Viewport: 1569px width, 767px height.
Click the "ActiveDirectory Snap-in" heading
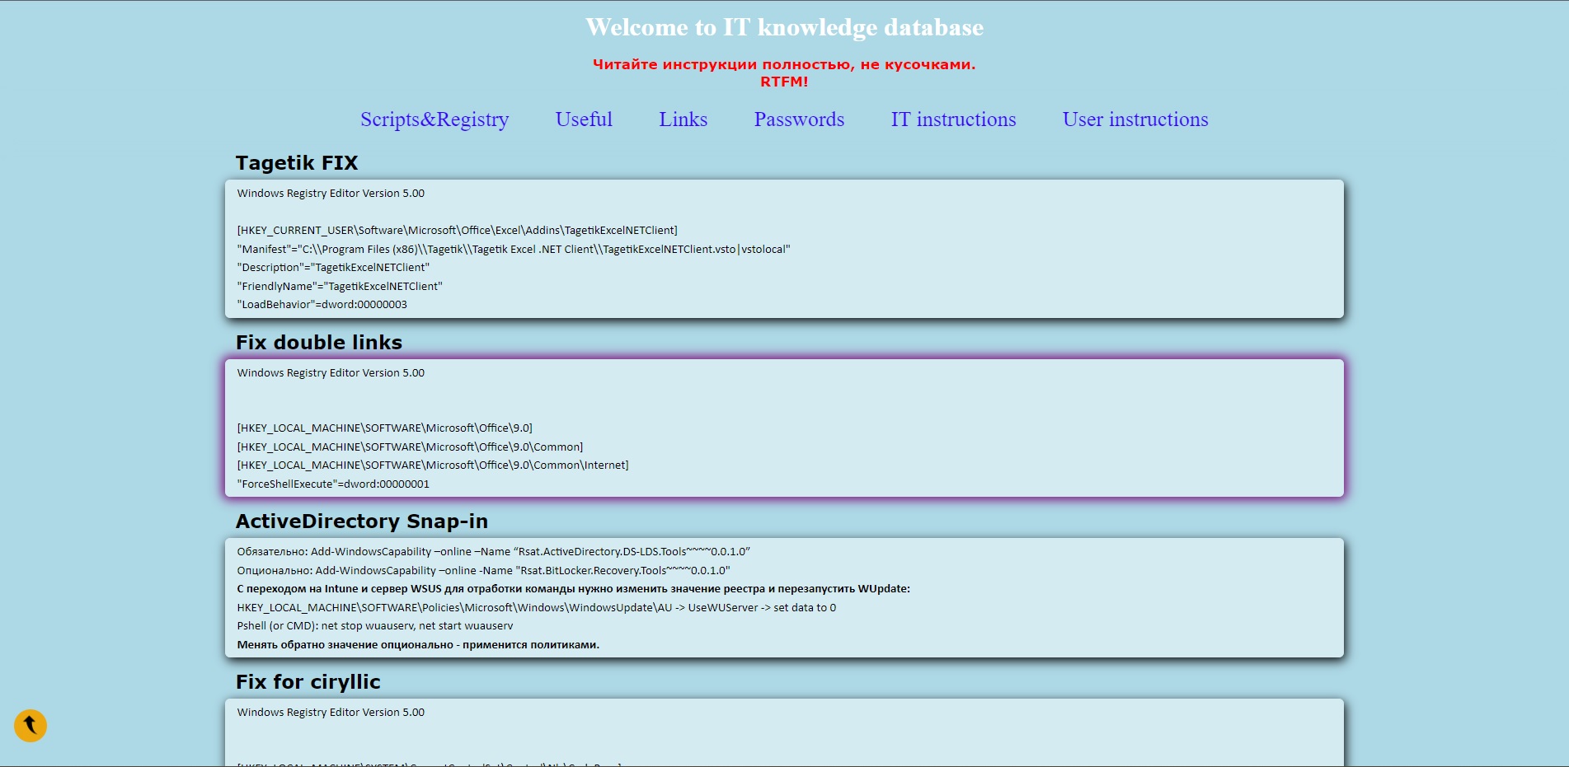pos(362,521)
